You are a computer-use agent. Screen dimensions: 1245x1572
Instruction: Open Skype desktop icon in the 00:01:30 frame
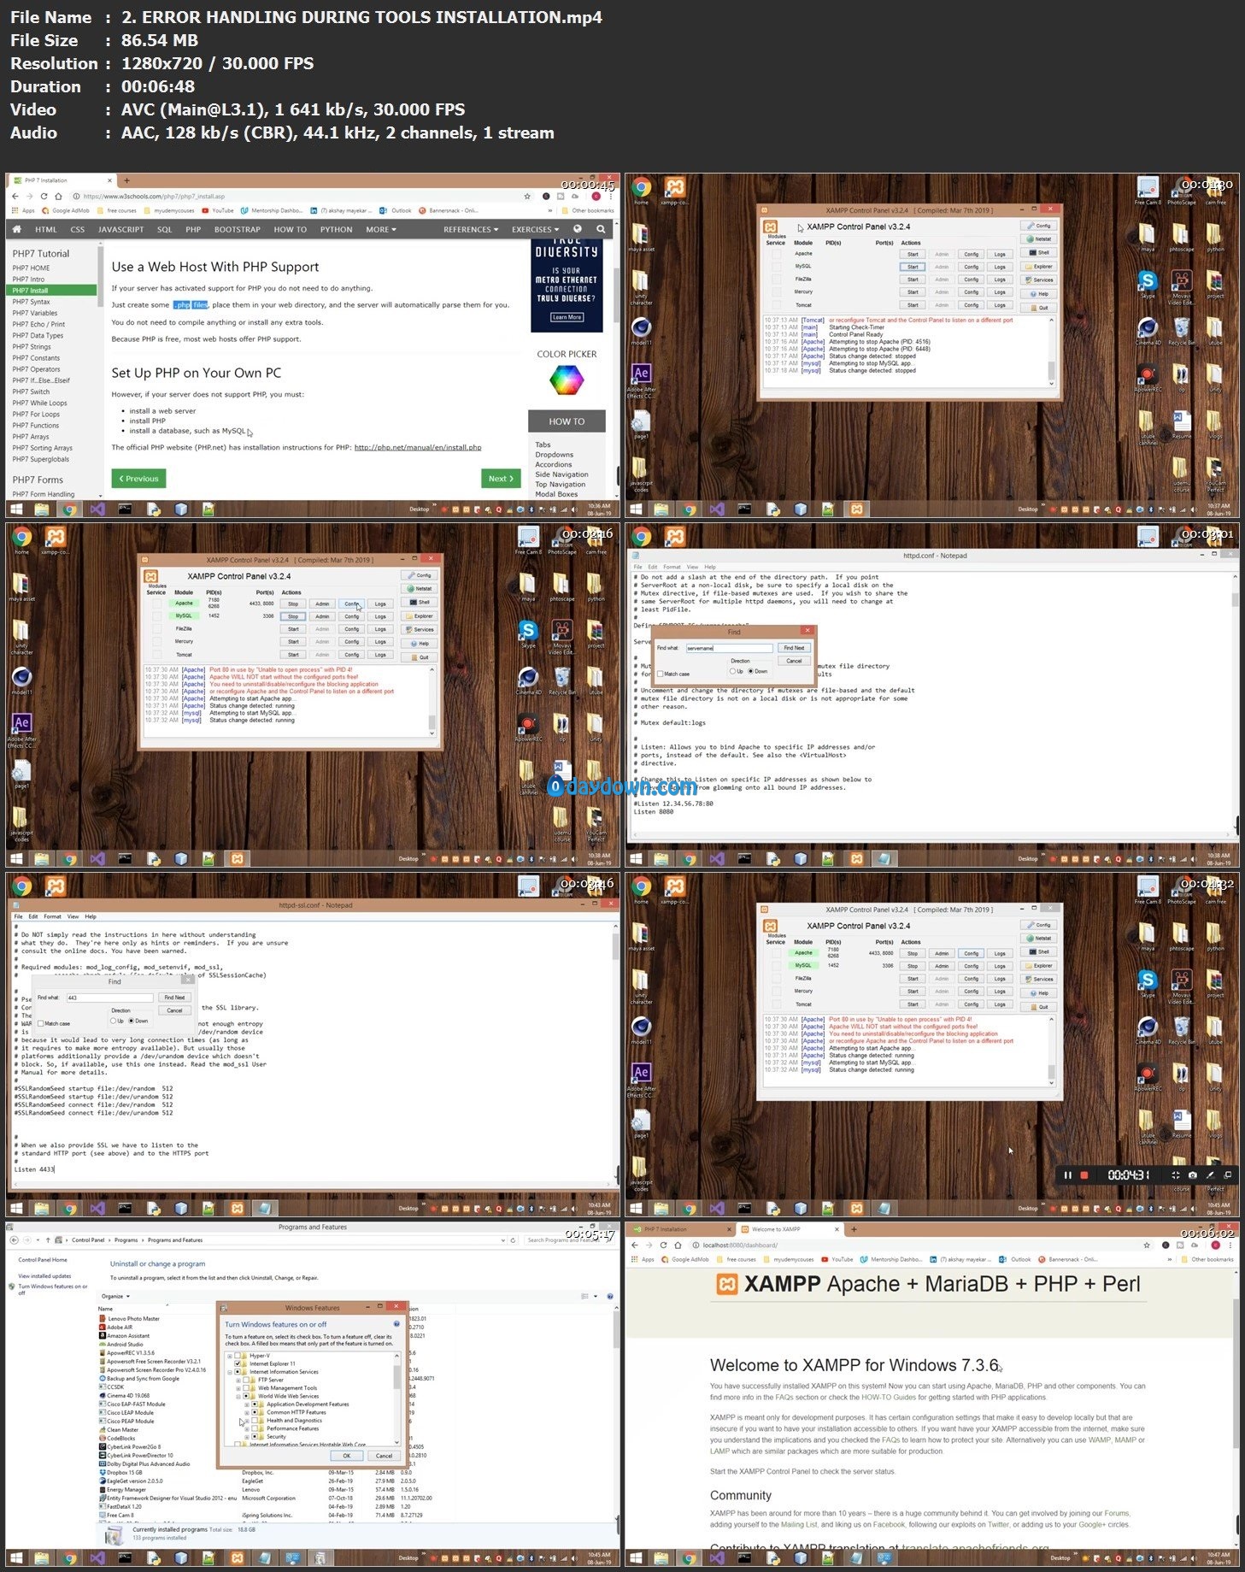tap(1148, 281)
